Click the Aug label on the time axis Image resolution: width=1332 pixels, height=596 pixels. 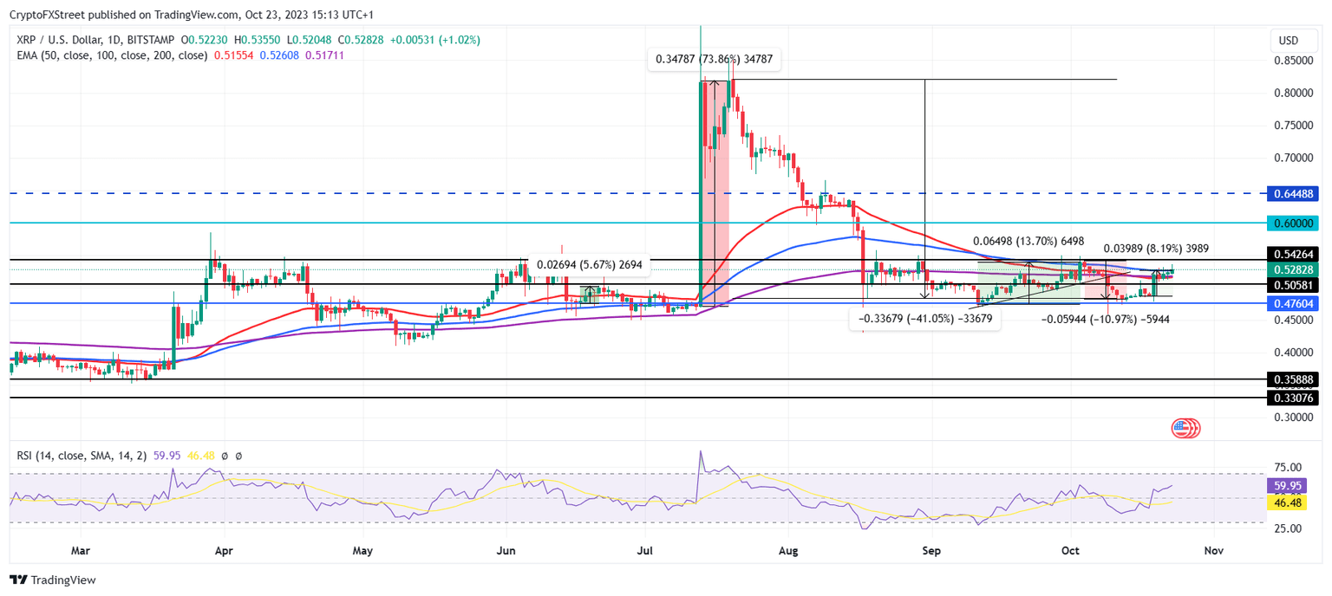pyautogui.click(x=787, y=550)
